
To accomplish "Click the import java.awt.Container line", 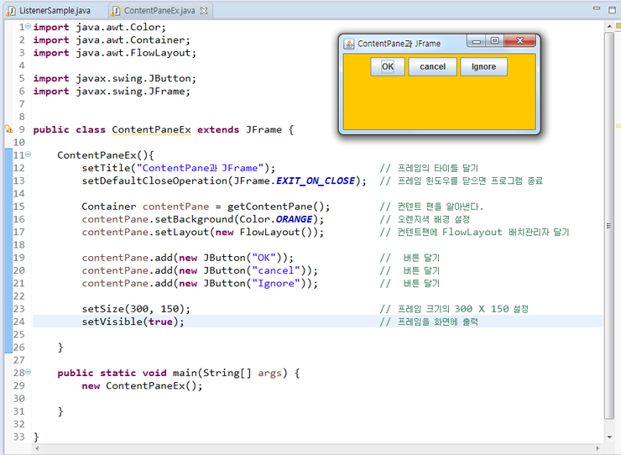I will [112, 40].
